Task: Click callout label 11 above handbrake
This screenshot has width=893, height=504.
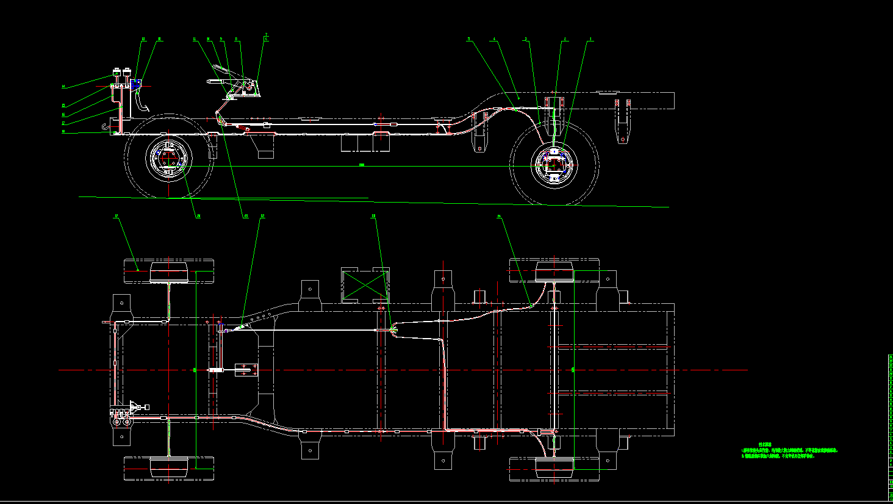Action: tap(195, 39)
